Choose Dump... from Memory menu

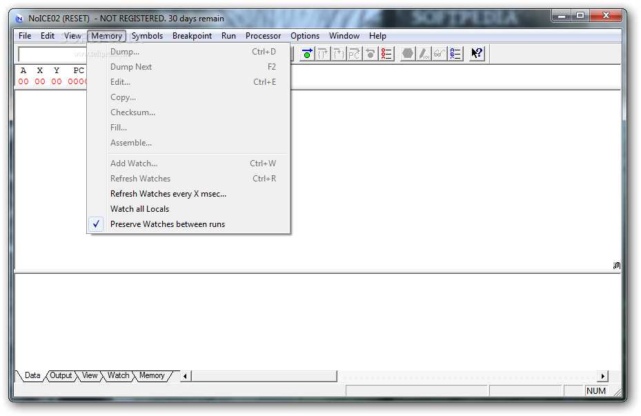(188, 52)
